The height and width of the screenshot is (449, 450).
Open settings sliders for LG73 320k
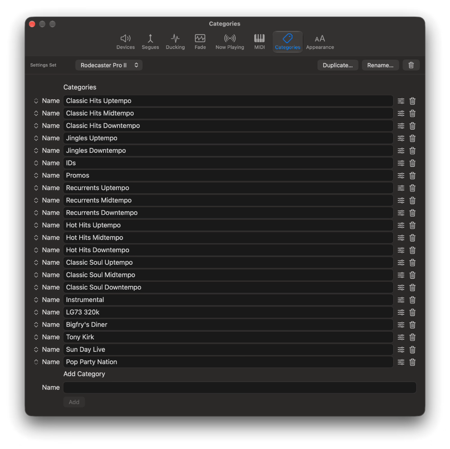(x=401, y=312)
